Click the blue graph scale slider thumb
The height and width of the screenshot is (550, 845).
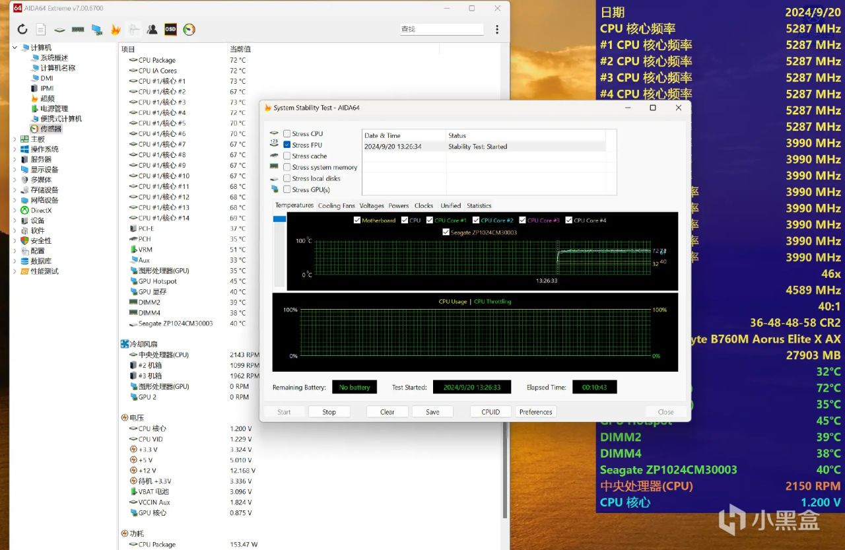coord(279,219)
